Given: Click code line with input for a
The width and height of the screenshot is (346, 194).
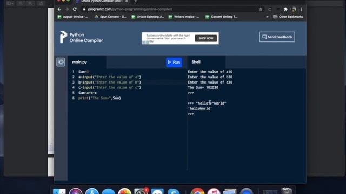Looking at the screenshot, I should pyautogui.click(x=110, y=77).
